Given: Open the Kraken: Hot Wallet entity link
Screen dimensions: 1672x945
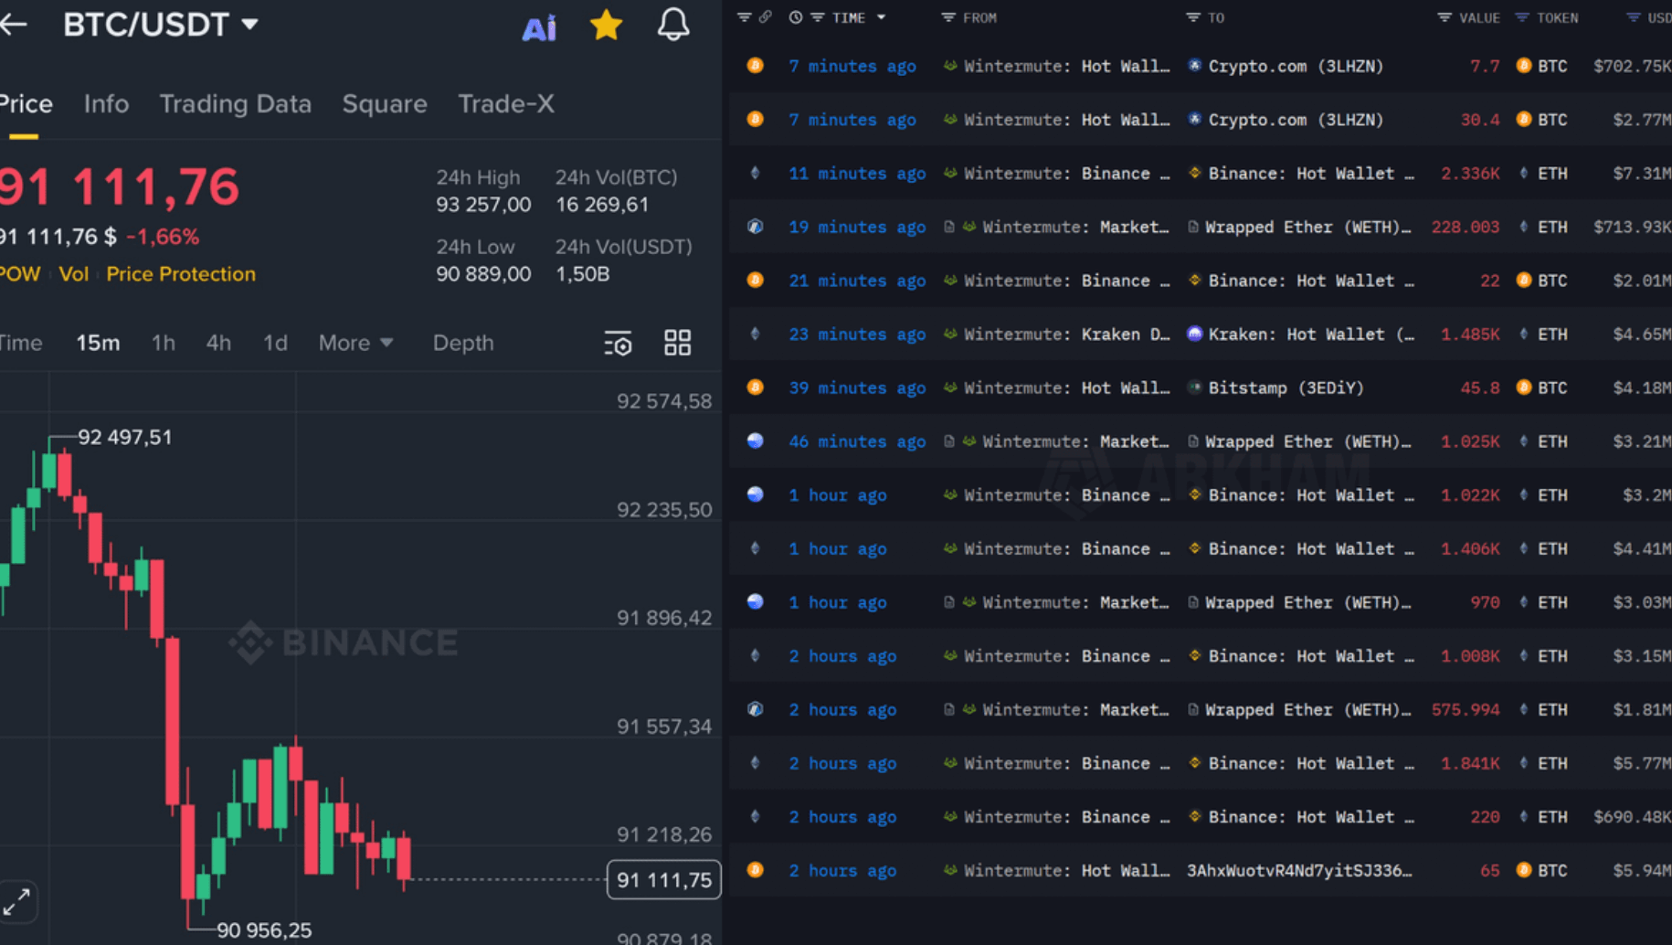Looking at the screenshot, I should 1311,334.
